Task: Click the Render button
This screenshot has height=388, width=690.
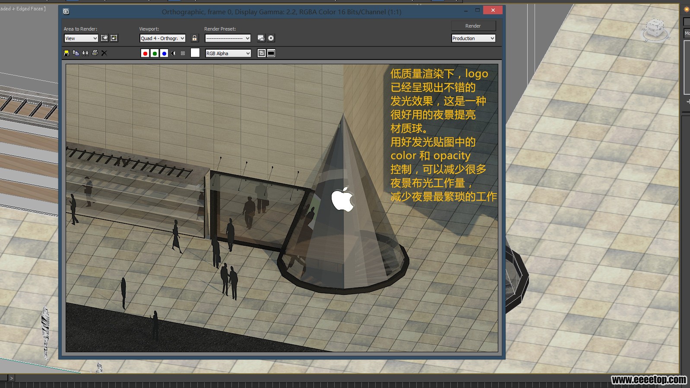Action: click(473, 26)
